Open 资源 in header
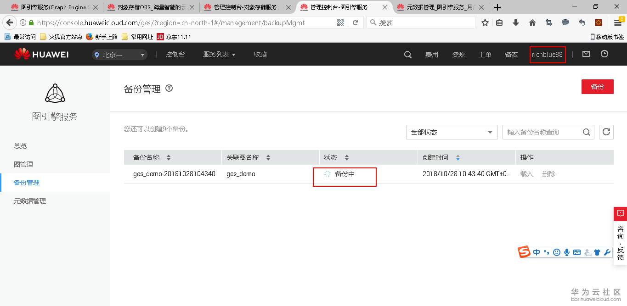The width and height of the screenshot is (627, 306). coord(458,55)
